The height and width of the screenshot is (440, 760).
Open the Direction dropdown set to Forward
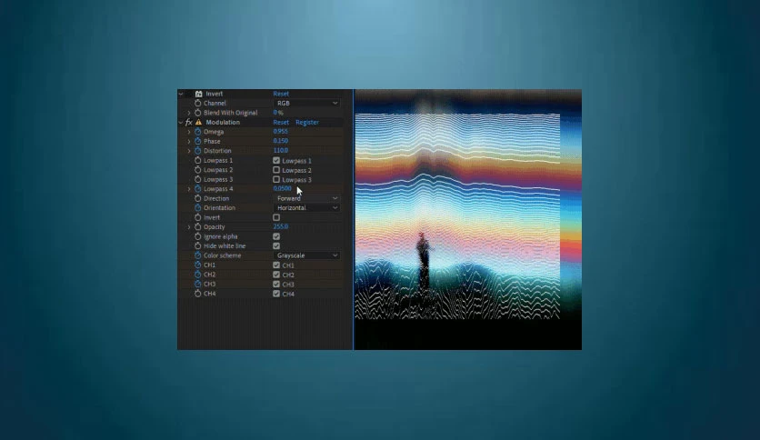[x=306, y=198]
